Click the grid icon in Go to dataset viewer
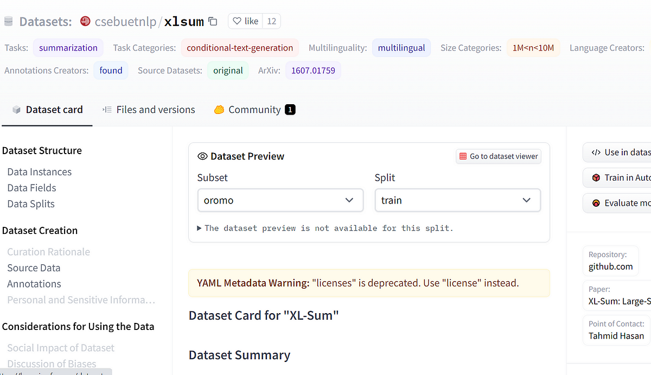This screenshot has height=375, width=651. pyautogui.click(x=464, y=156)
